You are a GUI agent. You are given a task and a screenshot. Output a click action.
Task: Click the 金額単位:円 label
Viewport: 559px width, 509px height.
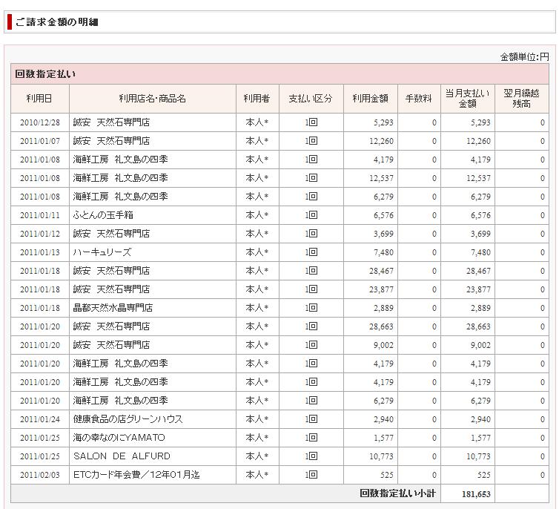524,56
